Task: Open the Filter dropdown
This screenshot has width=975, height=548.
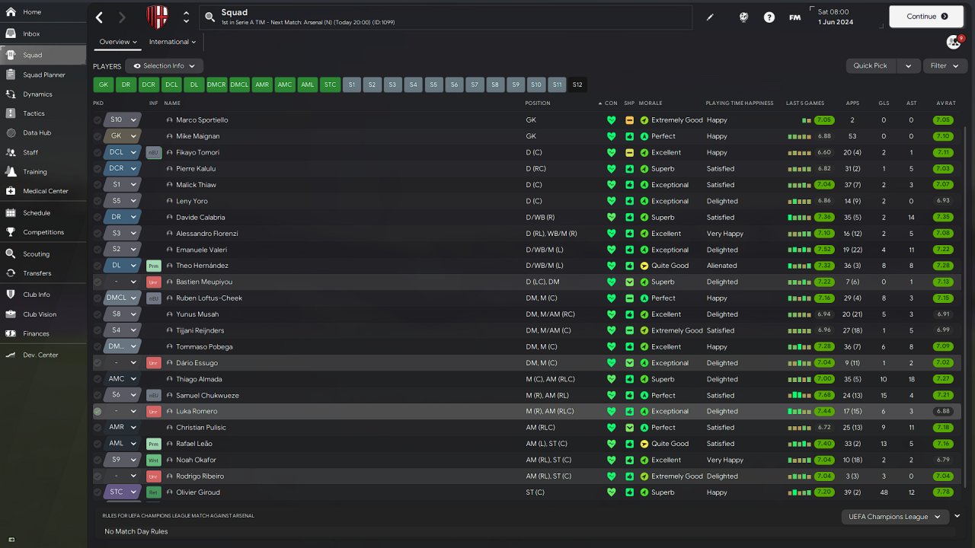Action: click(945, 66)
